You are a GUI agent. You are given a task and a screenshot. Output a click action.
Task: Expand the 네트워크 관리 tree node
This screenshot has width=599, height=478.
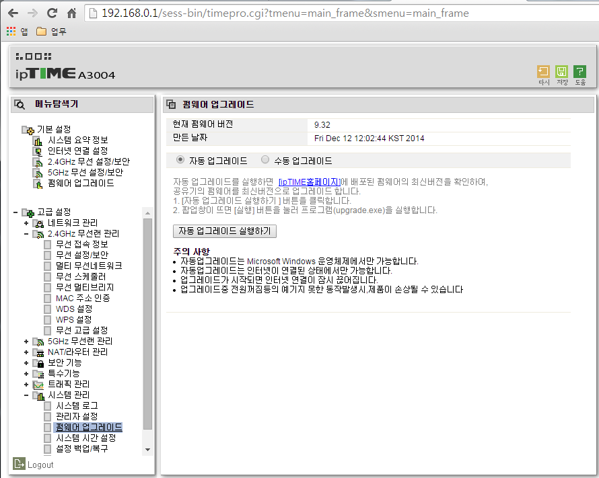[26, 223]
